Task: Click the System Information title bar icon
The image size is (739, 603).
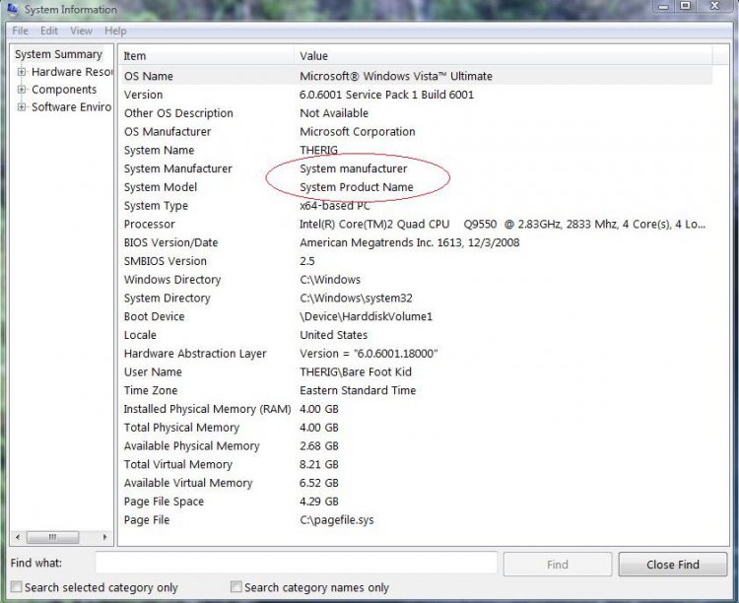Action: (x=13, y=9)
